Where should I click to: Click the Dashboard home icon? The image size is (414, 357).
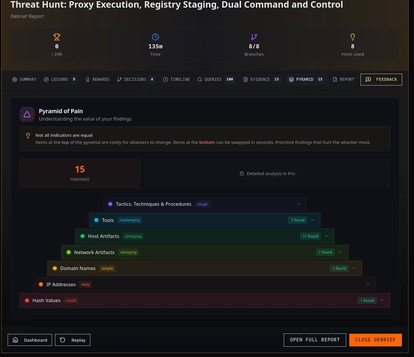click(15, 340)
